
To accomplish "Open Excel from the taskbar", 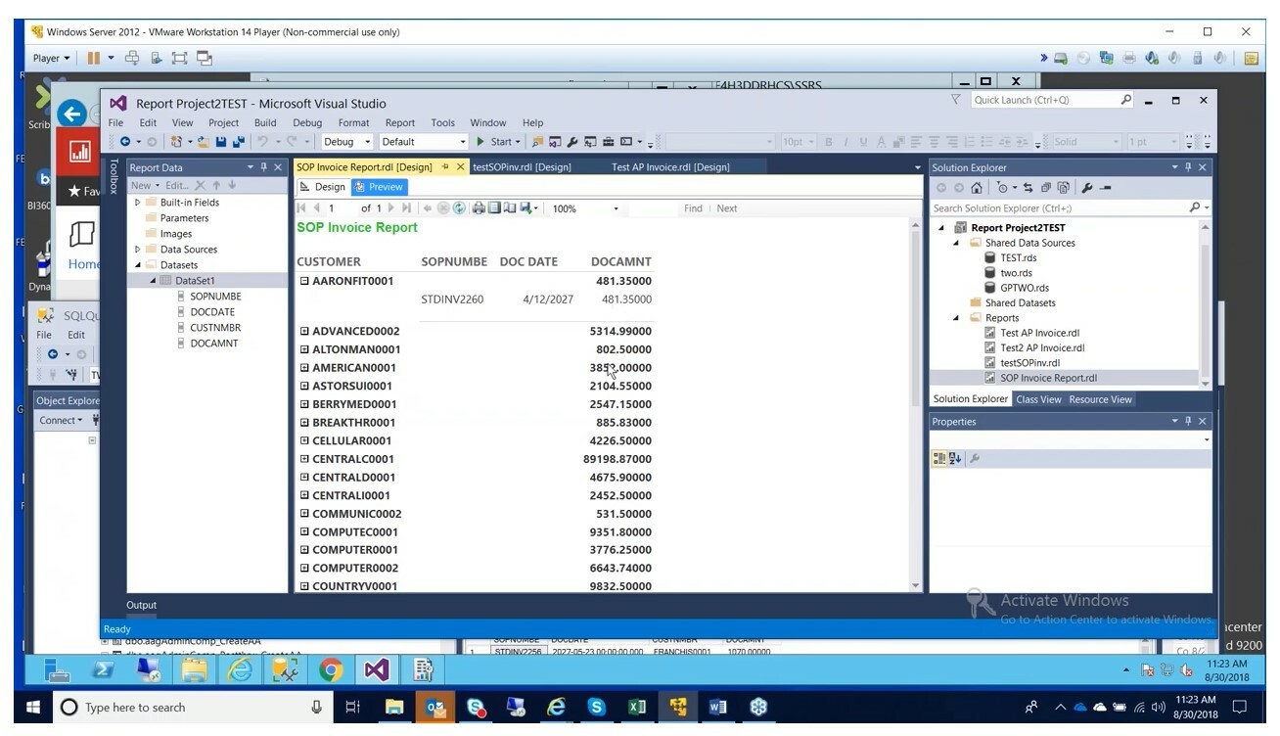I will (637, 707).
